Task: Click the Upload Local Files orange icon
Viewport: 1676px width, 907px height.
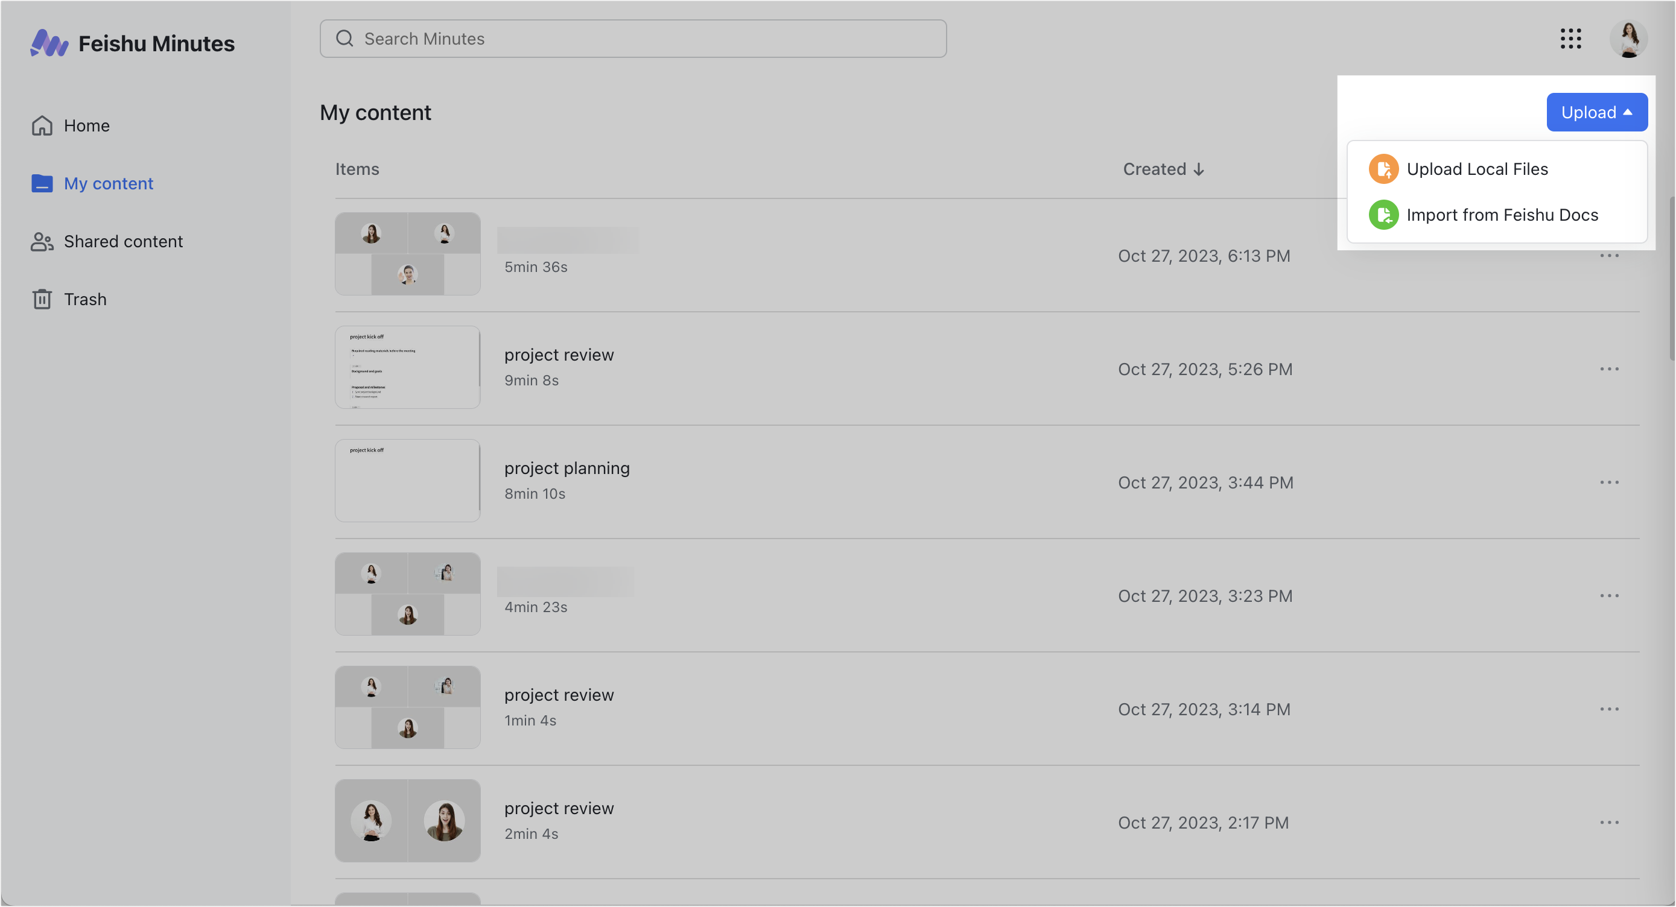Action: coord(1383,169)
